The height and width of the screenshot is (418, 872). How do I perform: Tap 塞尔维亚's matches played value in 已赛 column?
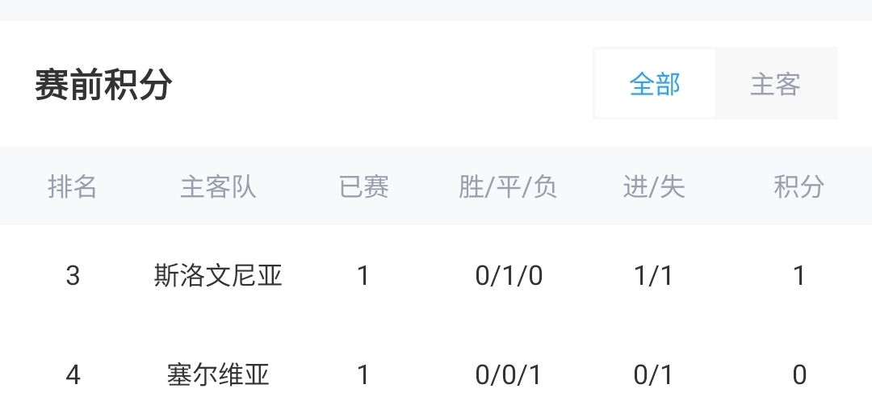(x=363, y=374)
